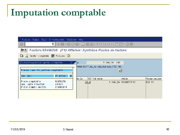Click the Print icon in toolbar
This screenshot has height=135, width=180.
(x=83, y=44)
